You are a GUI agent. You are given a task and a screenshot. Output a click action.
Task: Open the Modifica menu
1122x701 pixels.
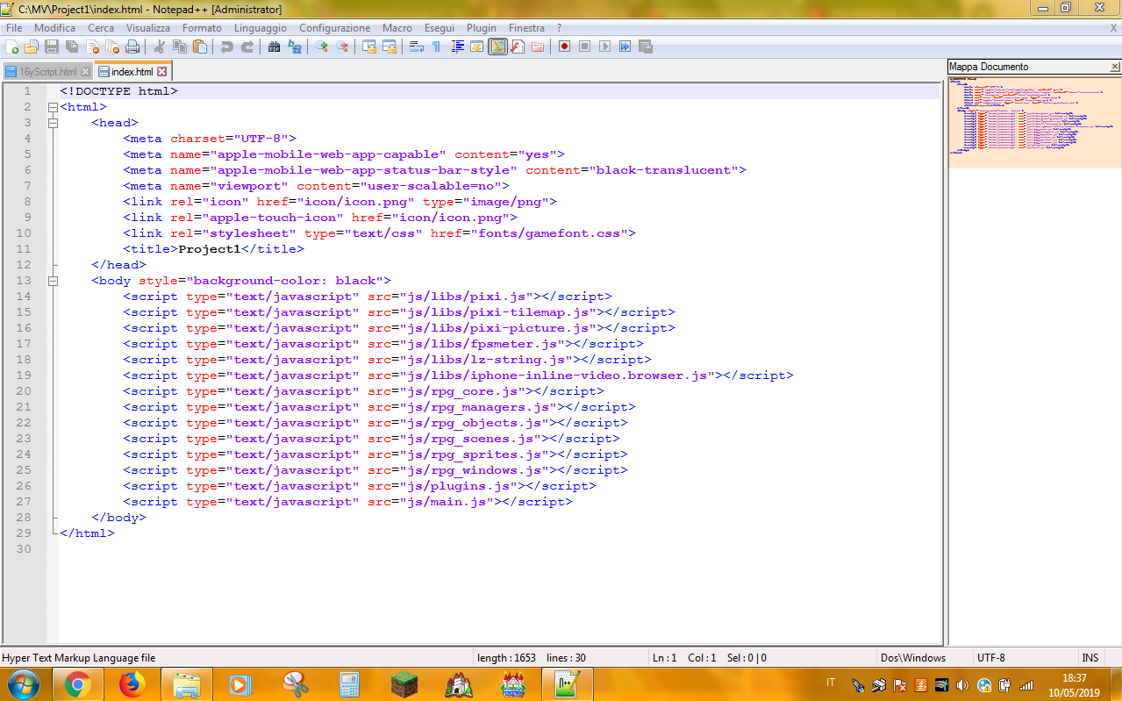[x=54, y=28]
